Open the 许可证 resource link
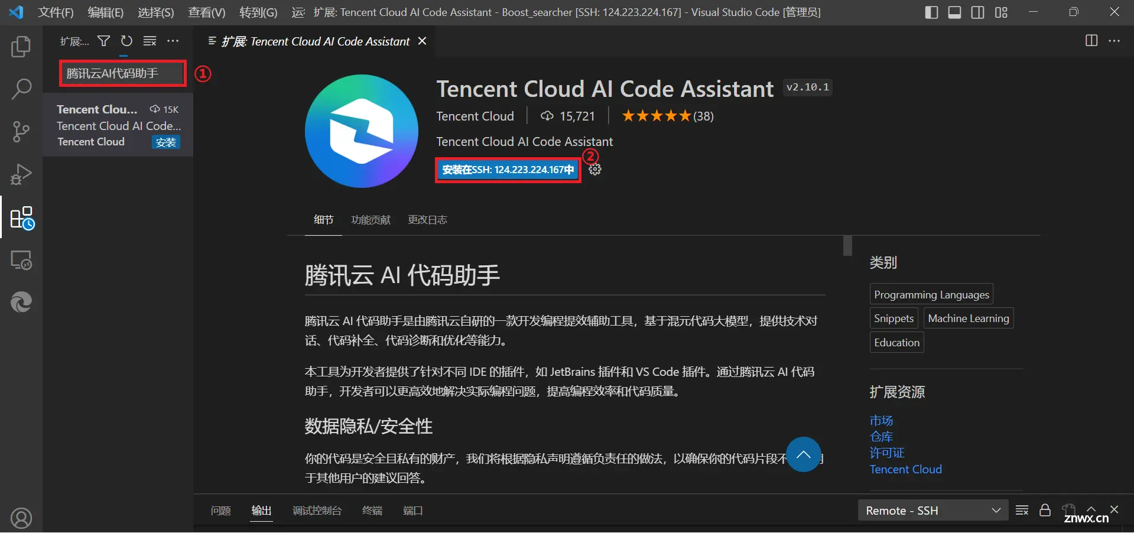Screen dimensions: 1134x533 pyautogui.click(x=887, y=453)
